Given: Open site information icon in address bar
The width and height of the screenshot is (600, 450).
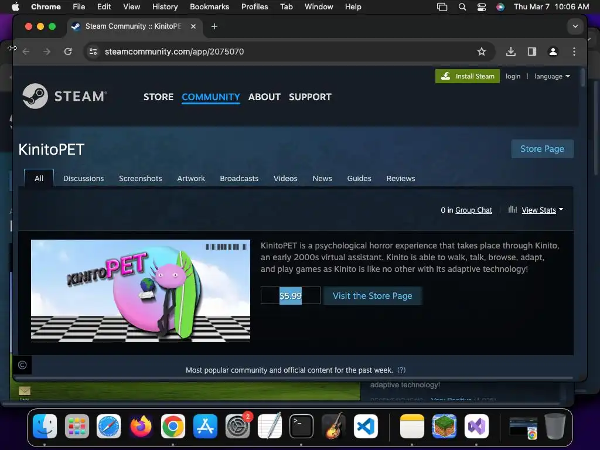Looking at the screenshot, I should pyautogui.click(x=93, y=52).
